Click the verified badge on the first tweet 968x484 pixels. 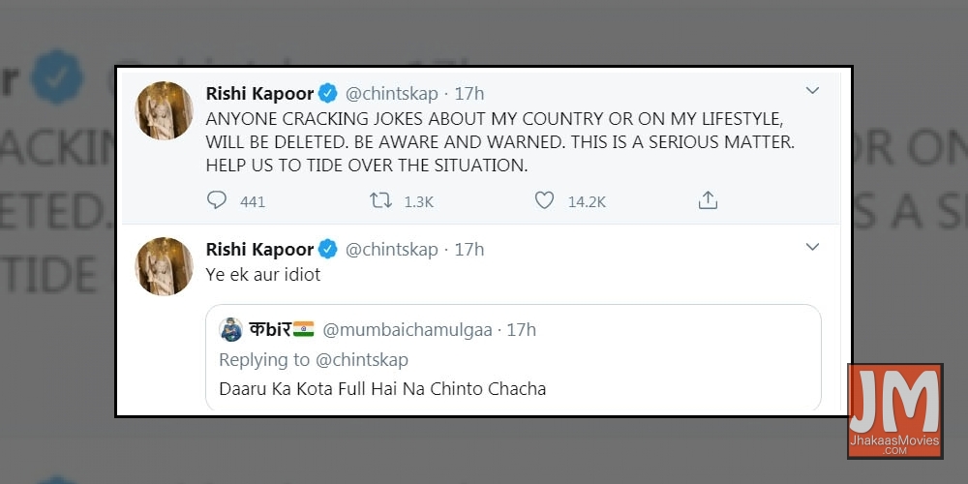click(x=328, y=94)
